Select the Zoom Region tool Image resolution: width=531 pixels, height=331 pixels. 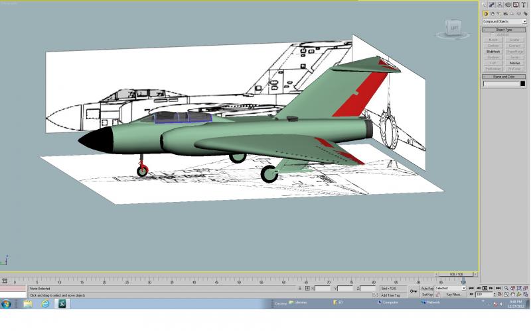click(x=506, y=295)
